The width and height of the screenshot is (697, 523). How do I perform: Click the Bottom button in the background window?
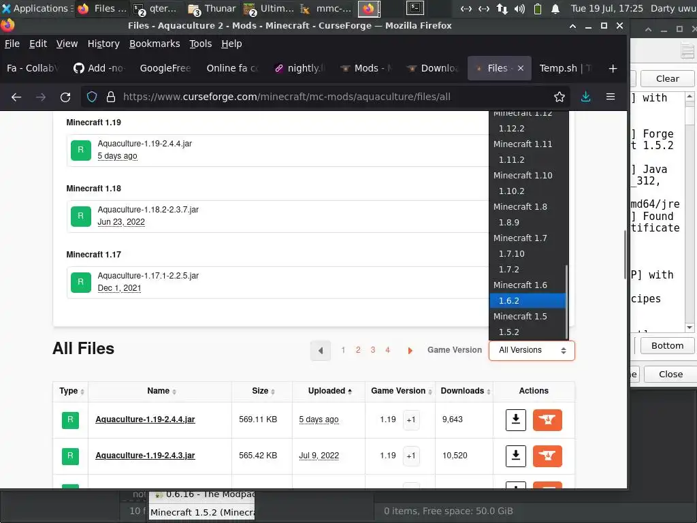(667, 345)
